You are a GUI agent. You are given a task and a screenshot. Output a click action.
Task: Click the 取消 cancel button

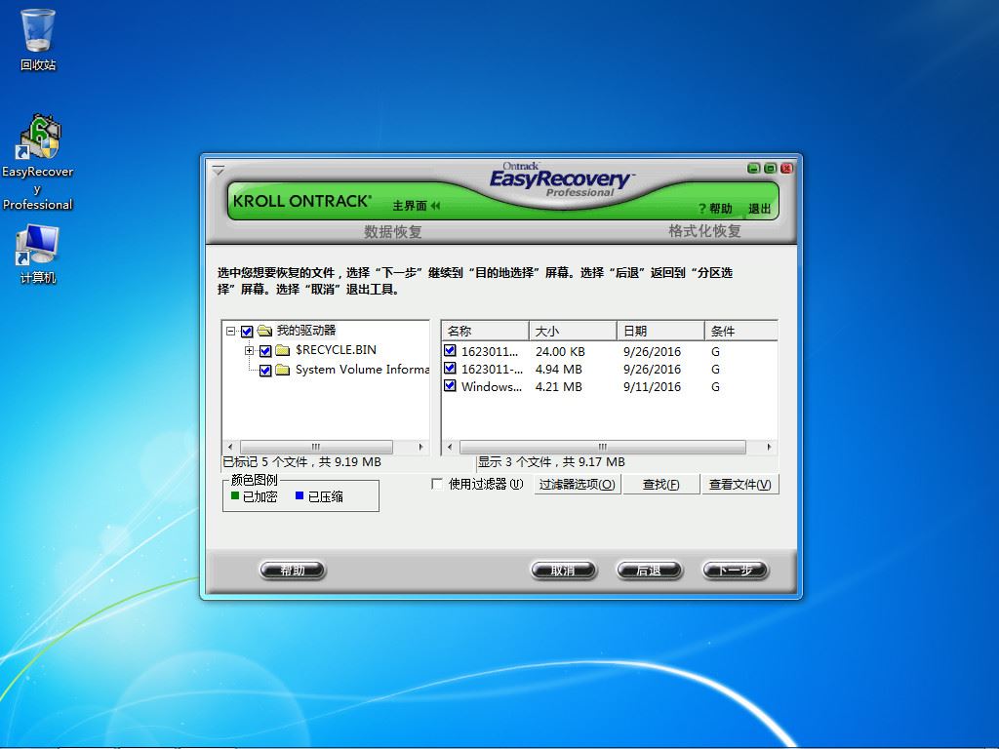pyautogui.click(x=563, y=570)
